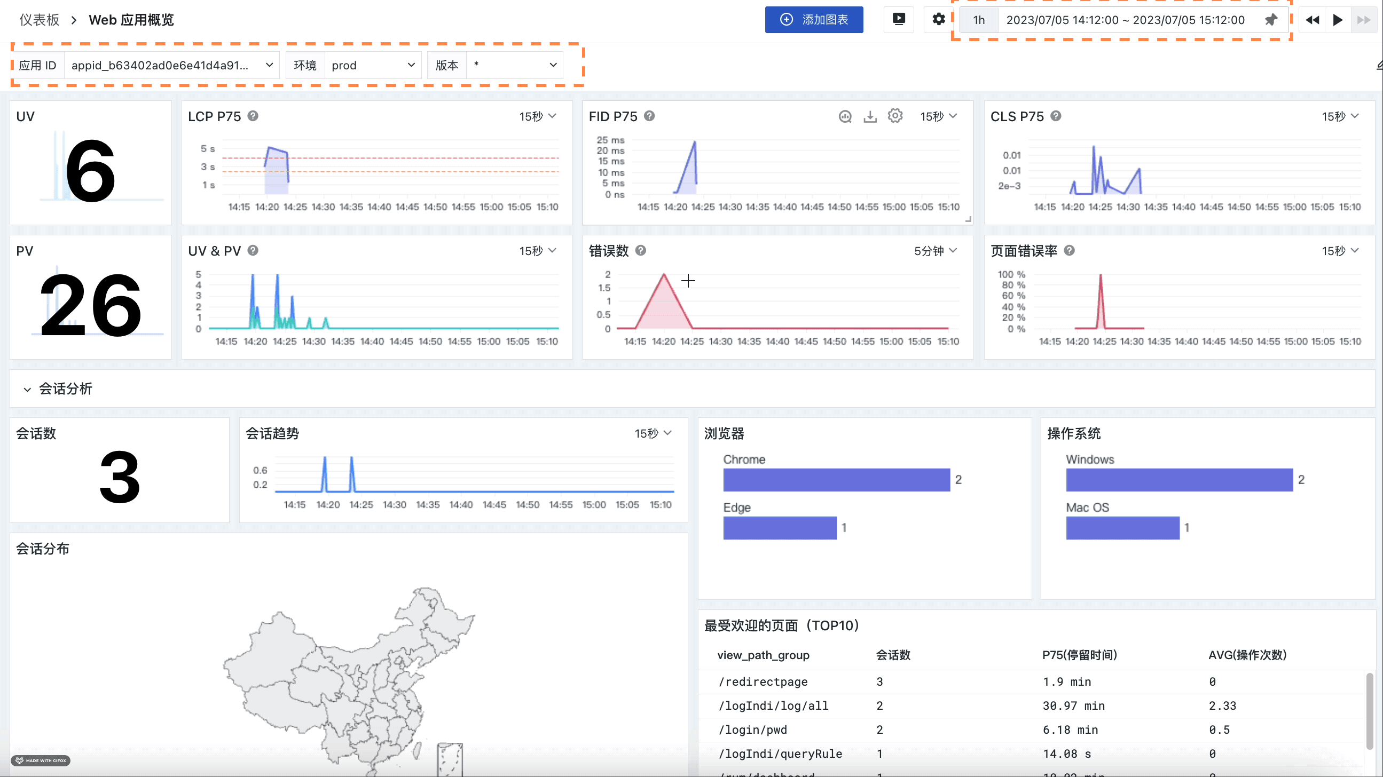Click the 浏览器 panel title
This screenshot has width=1383, height=777.
coord(724,433)
